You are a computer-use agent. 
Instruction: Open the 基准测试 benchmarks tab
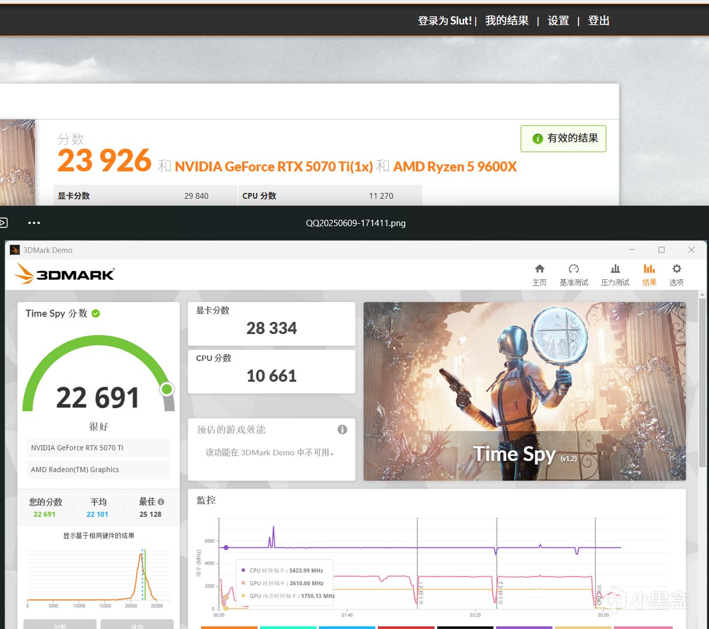[x=574, y=275]
